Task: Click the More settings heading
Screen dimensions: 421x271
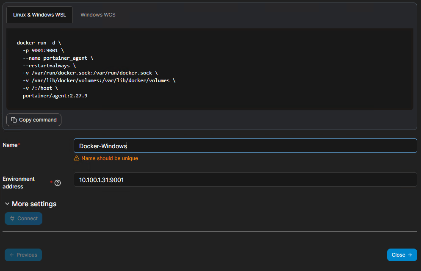Action: (x=34, y=204)
